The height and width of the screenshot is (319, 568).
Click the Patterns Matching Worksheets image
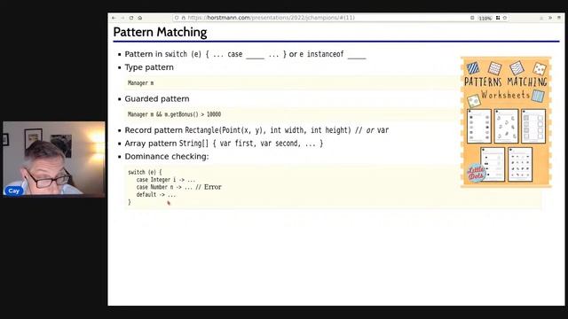(506, 122)
